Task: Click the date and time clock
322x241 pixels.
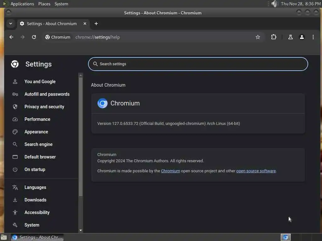Action: tap(301, 4)
